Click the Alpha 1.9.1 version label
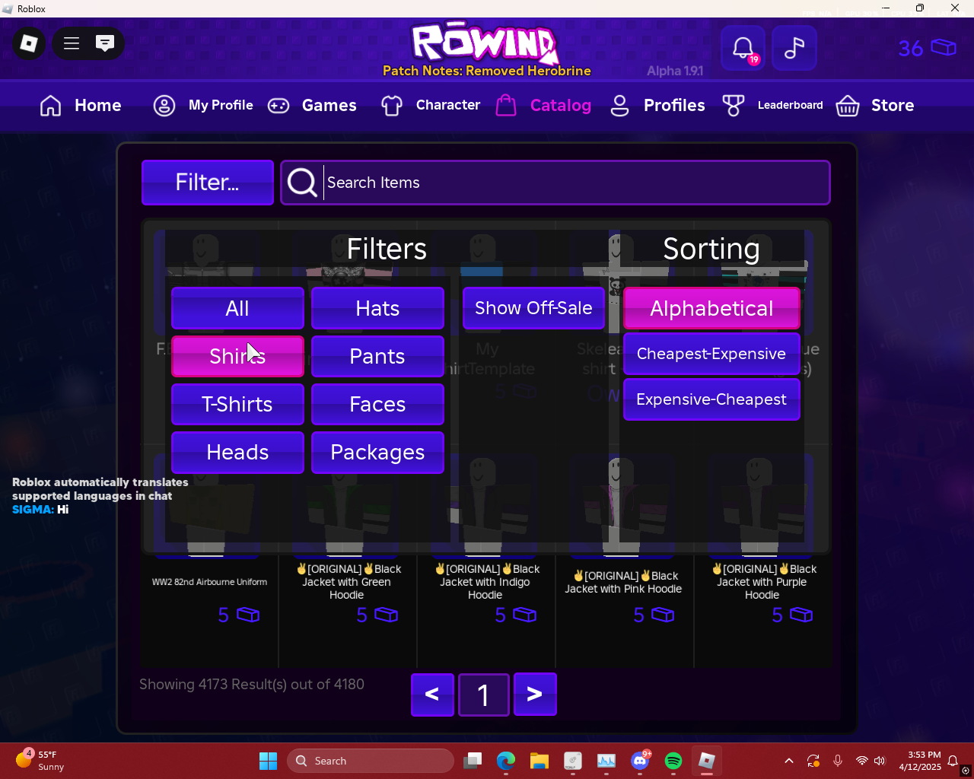 675,71
